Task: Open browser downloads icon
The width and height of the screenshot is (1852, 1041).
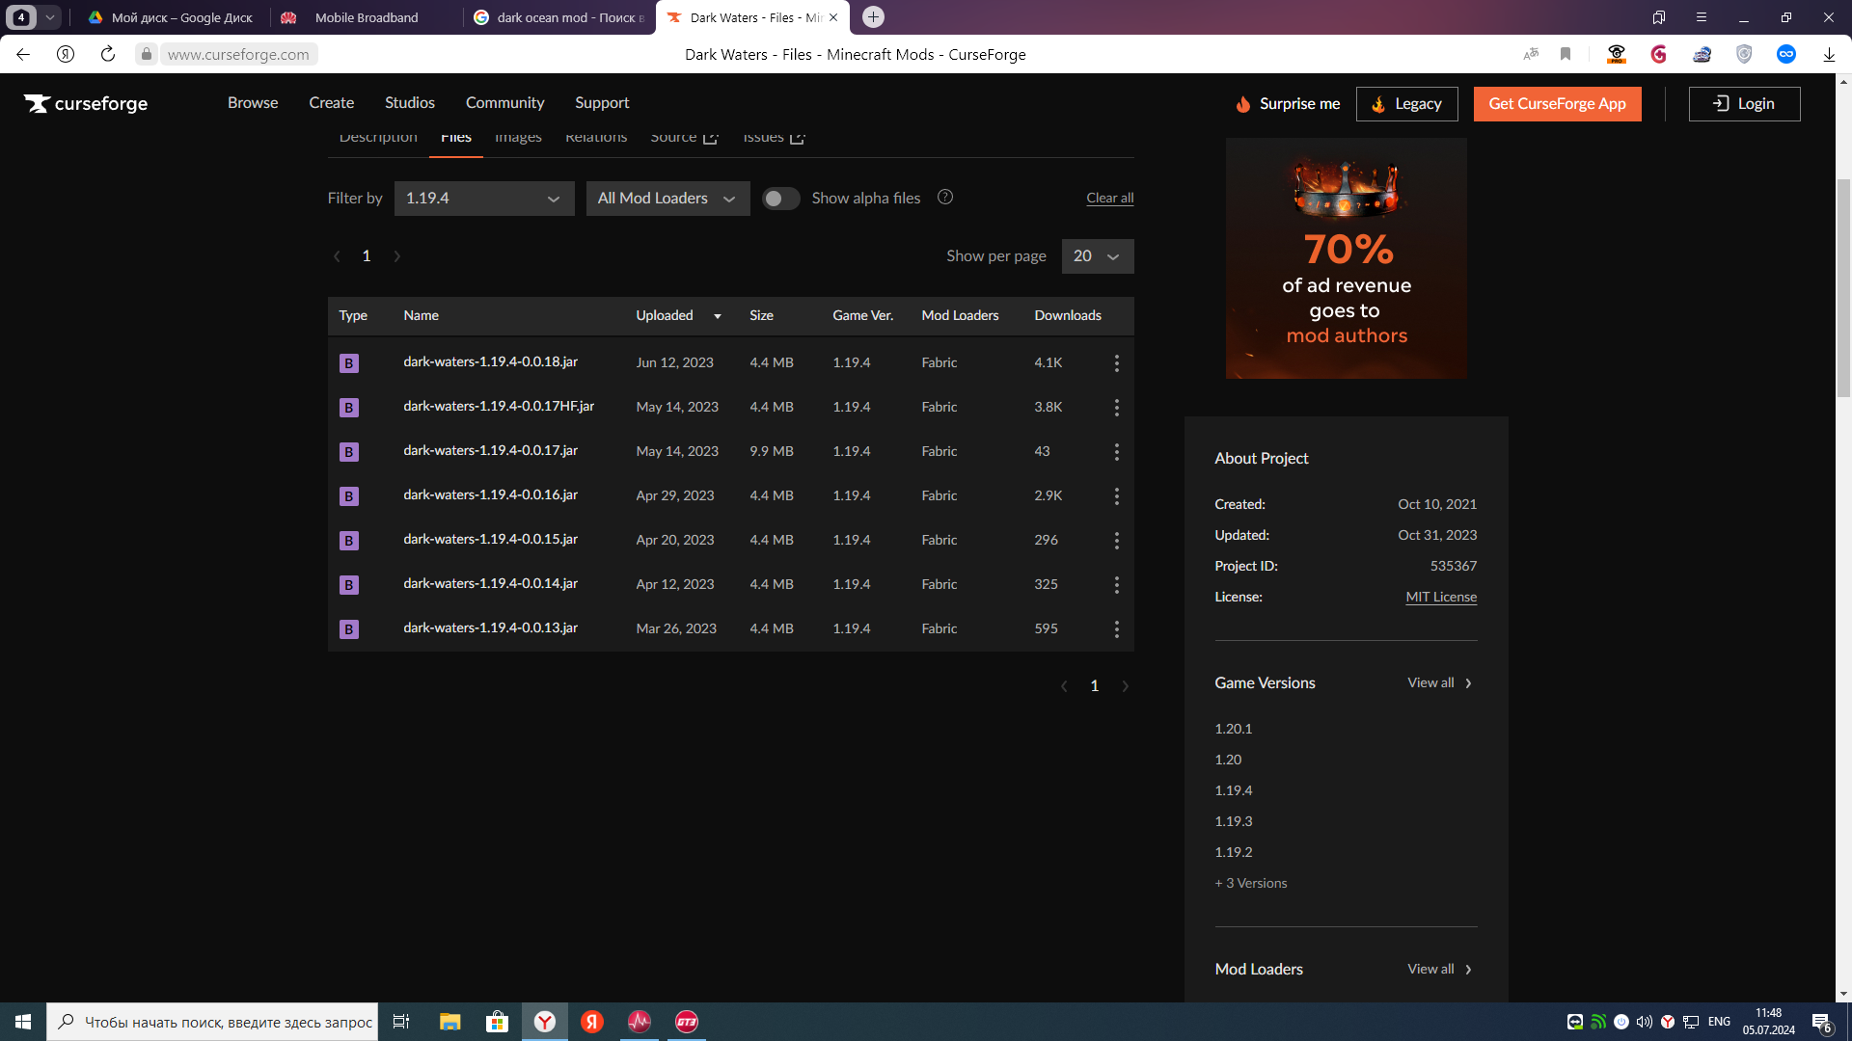Action: (x=1829, y=55)
